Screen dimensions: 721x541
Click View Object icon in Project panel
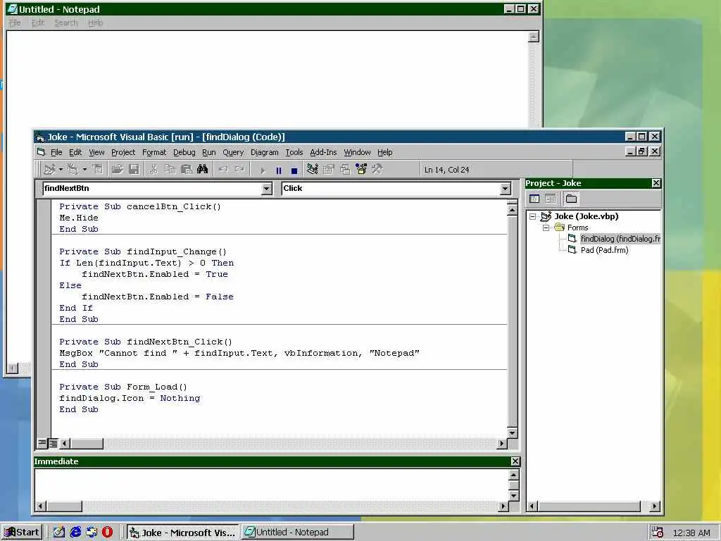(x=550, y=199)
